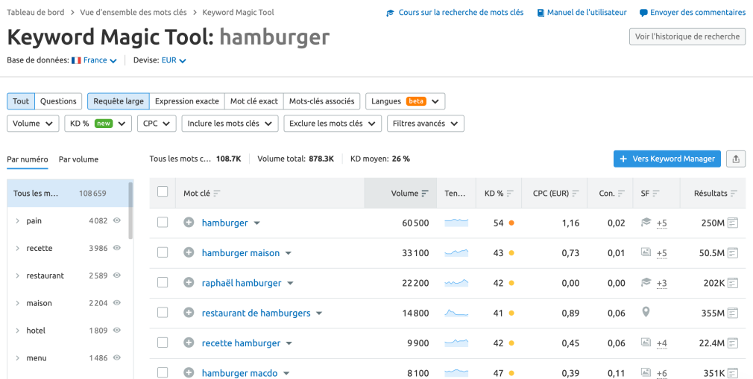Screen dimensions: 753x379
Task: Open the 'hamburger maison' keyword link
Action: [x=241, y=253]
